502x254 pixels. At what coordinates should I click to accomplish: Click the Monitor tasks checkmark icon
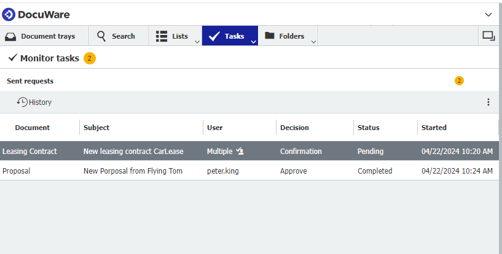coord(12,58)
